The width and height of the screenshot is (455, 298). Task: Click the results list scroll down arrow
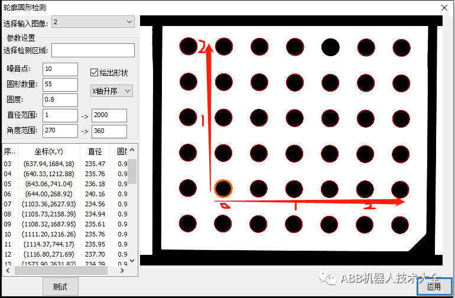132,261
